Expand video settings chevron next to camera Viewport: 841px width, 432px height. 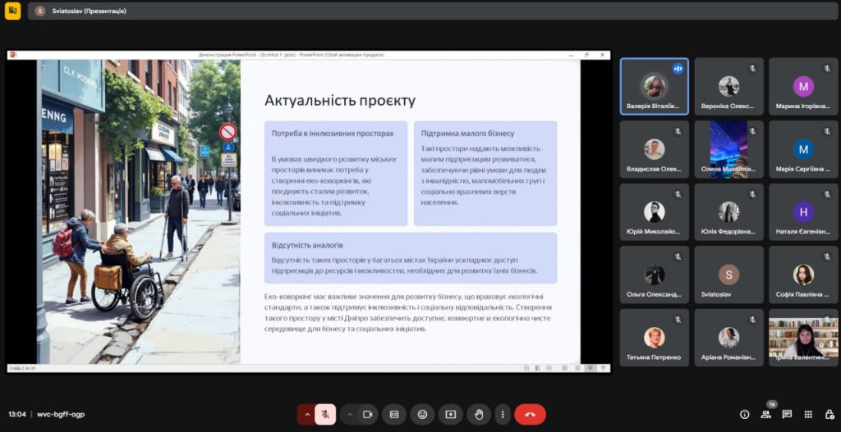pos(349,414)
